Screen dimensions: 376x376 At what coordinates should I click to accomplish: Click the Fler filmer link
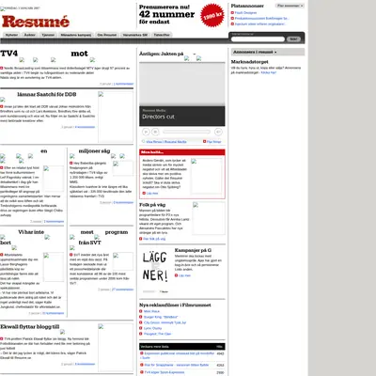[213, 142]
